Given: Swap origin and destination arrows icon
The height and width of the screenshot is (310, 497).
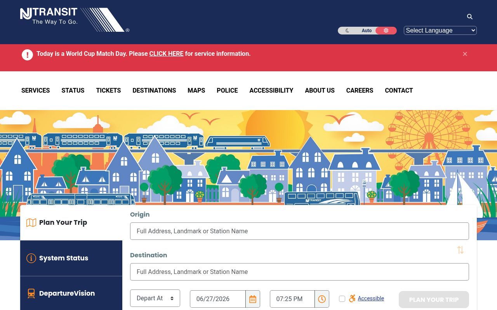Looking at the screenshot, I should click(x=461, y=250).
